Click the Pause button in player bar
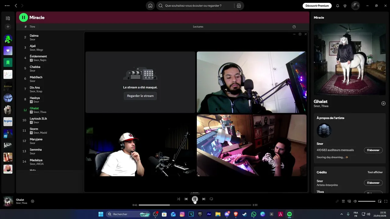Image resolution: width=390 pixels, height=219 pixels. tap(195, 199)
